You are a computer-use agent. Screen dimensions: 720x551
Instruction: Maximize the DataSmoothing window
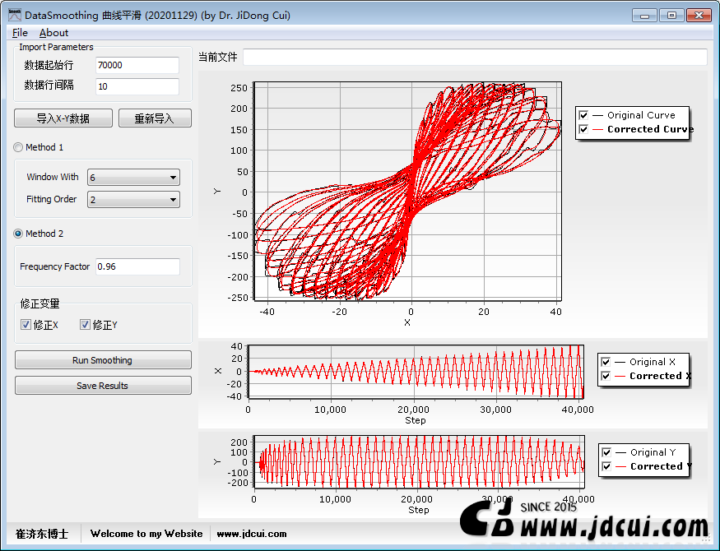[x=671, y=16]
